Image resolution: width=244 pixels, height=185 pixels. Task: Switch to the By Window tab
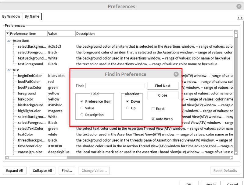point(11,16)
